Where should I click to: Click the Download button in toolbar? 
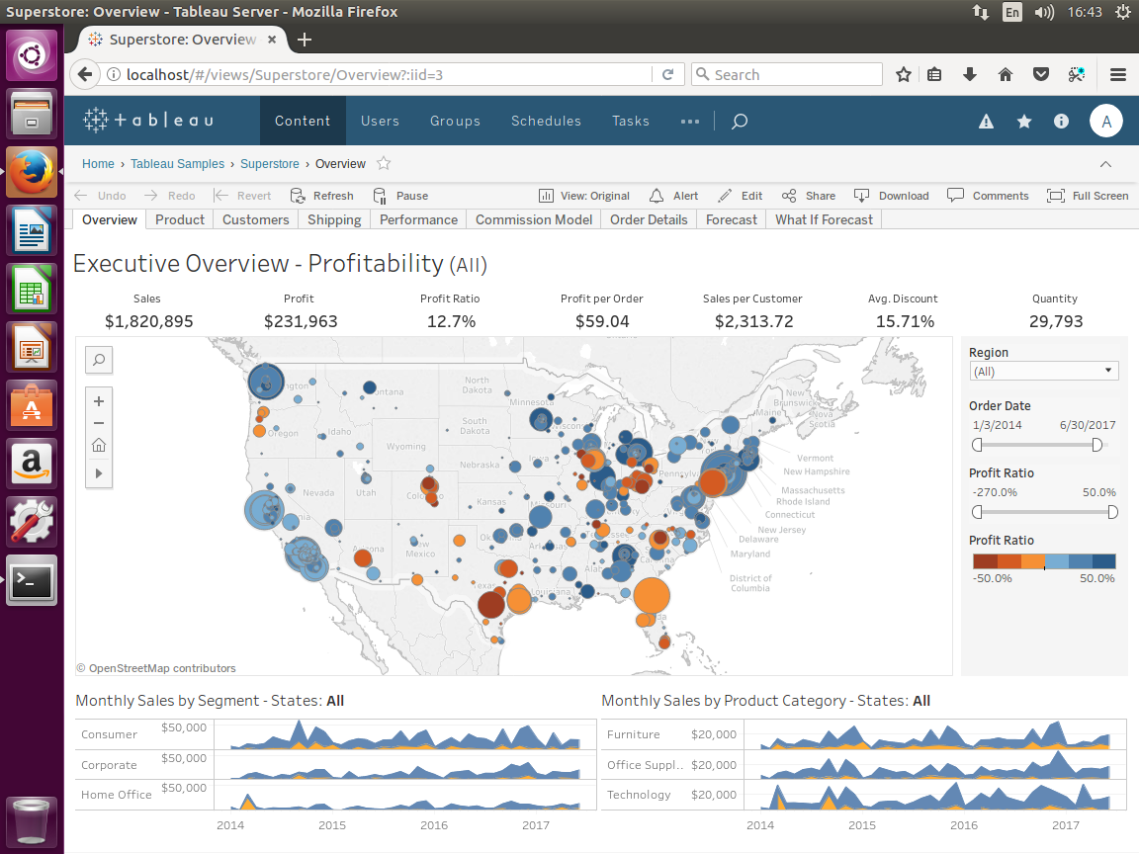(892, 196)
